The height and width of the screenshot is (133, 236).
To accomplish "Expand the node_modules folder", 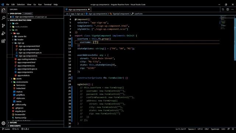I will [x=11, y=27].
